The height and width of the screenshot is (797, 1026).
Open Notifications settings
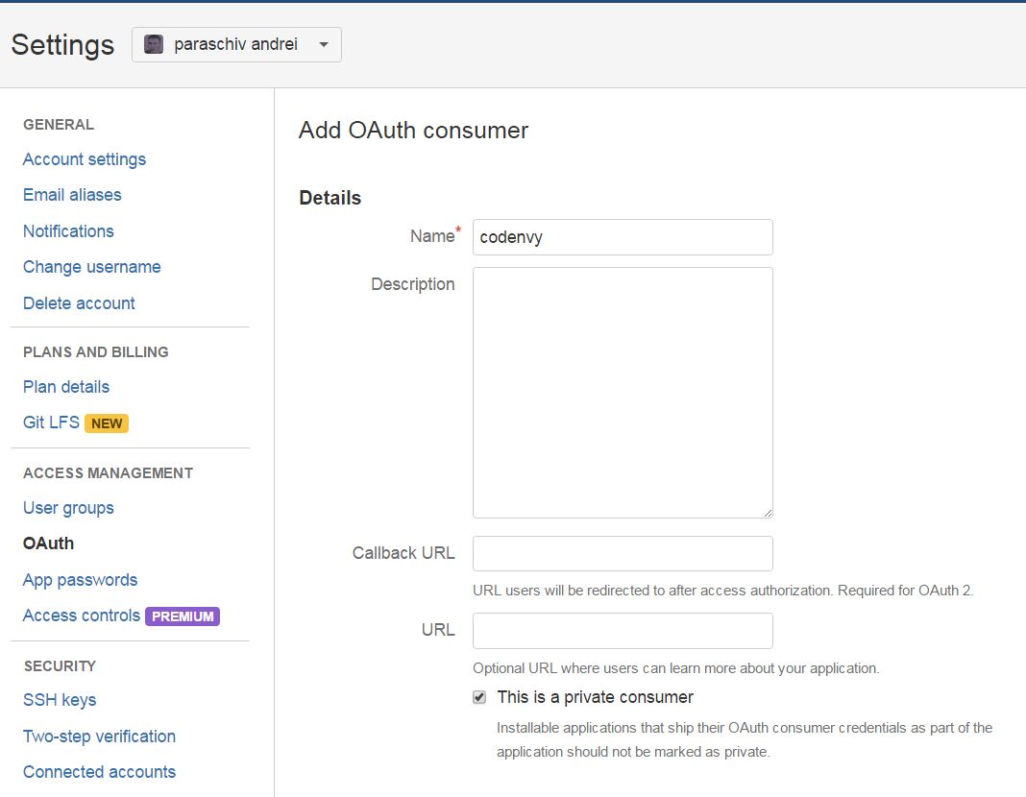[x=68, y=231]
